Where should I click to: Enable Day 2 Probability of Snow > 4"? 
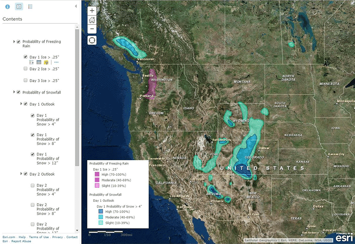tap(32, 185)
